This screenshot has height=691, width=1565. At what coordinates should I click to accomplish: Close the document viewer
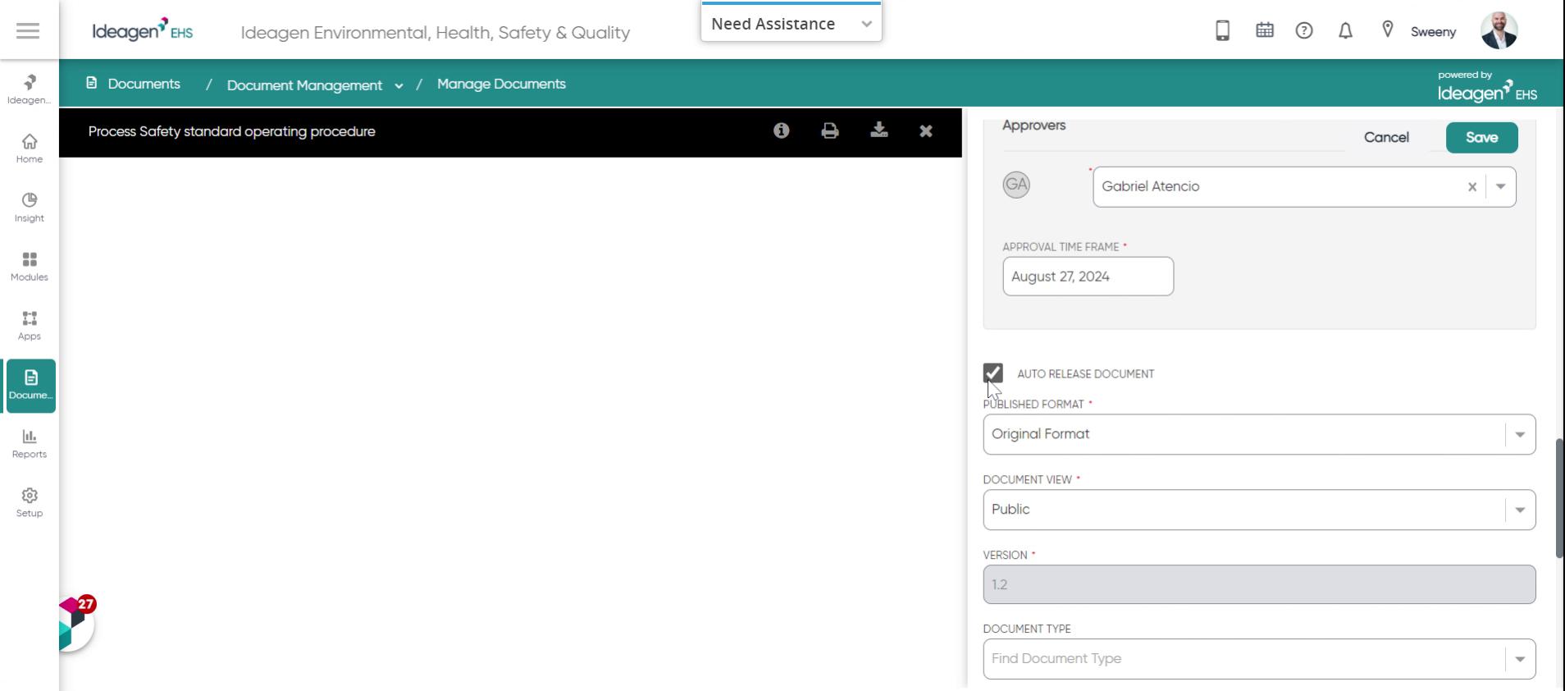click(x=926, y=130)
